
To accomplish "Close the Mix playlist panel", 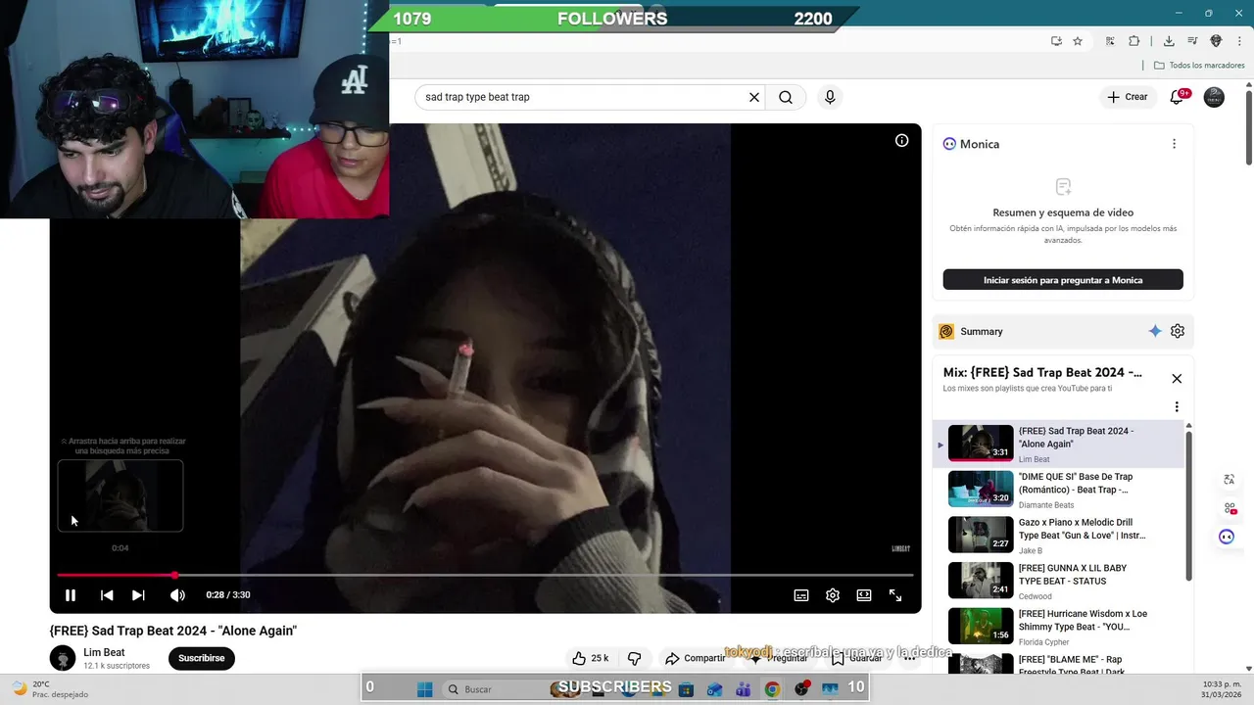I will (x=1177, y=379).
